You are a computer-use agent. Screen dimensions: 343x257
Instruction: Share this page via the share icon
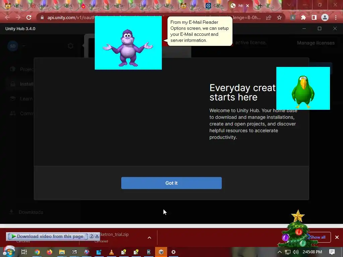pyautogui.click(x=269, y=17)
